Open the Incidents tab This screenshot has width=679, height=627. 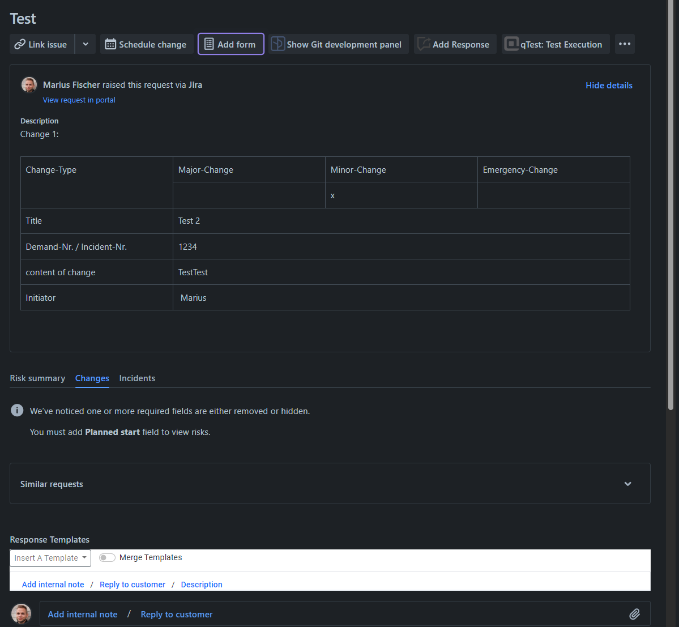pos(137,378)
